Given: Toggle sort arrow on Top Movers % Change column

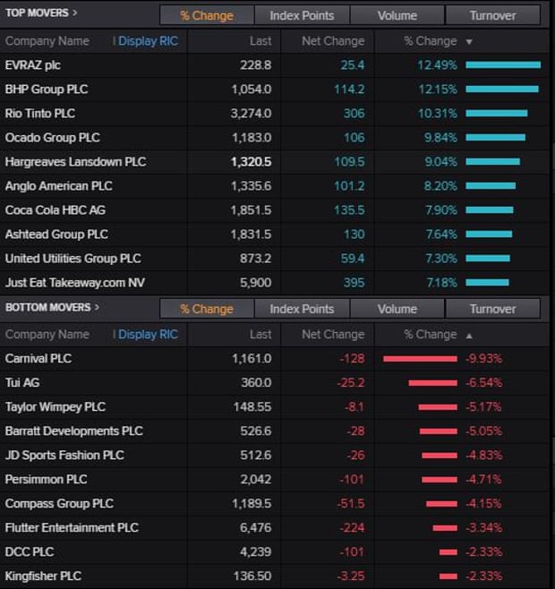Looking at the screenshot, I should coord(469,42).
